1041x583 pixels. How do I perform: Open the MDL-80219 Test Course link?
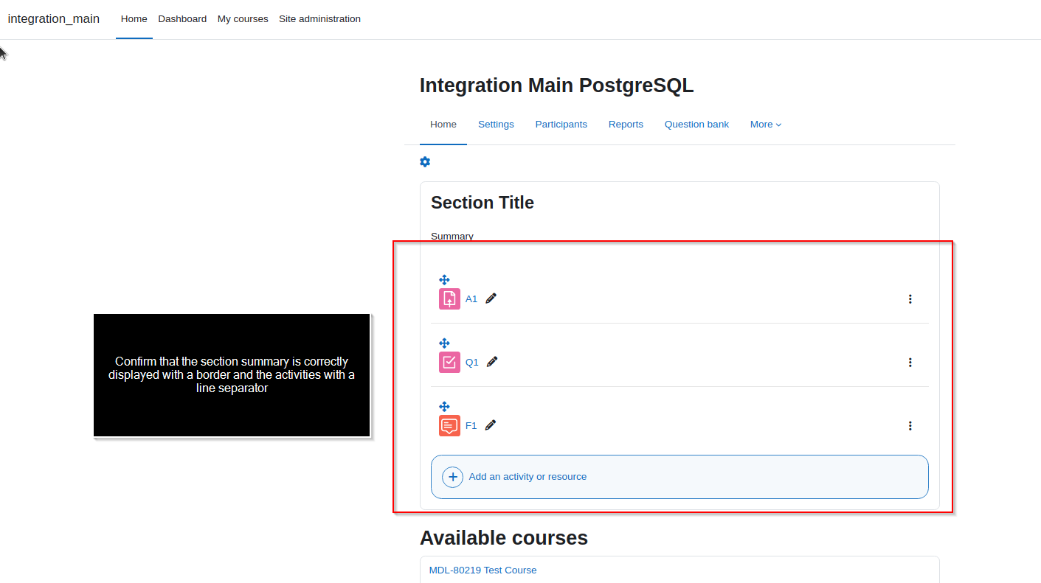point(483,570)
